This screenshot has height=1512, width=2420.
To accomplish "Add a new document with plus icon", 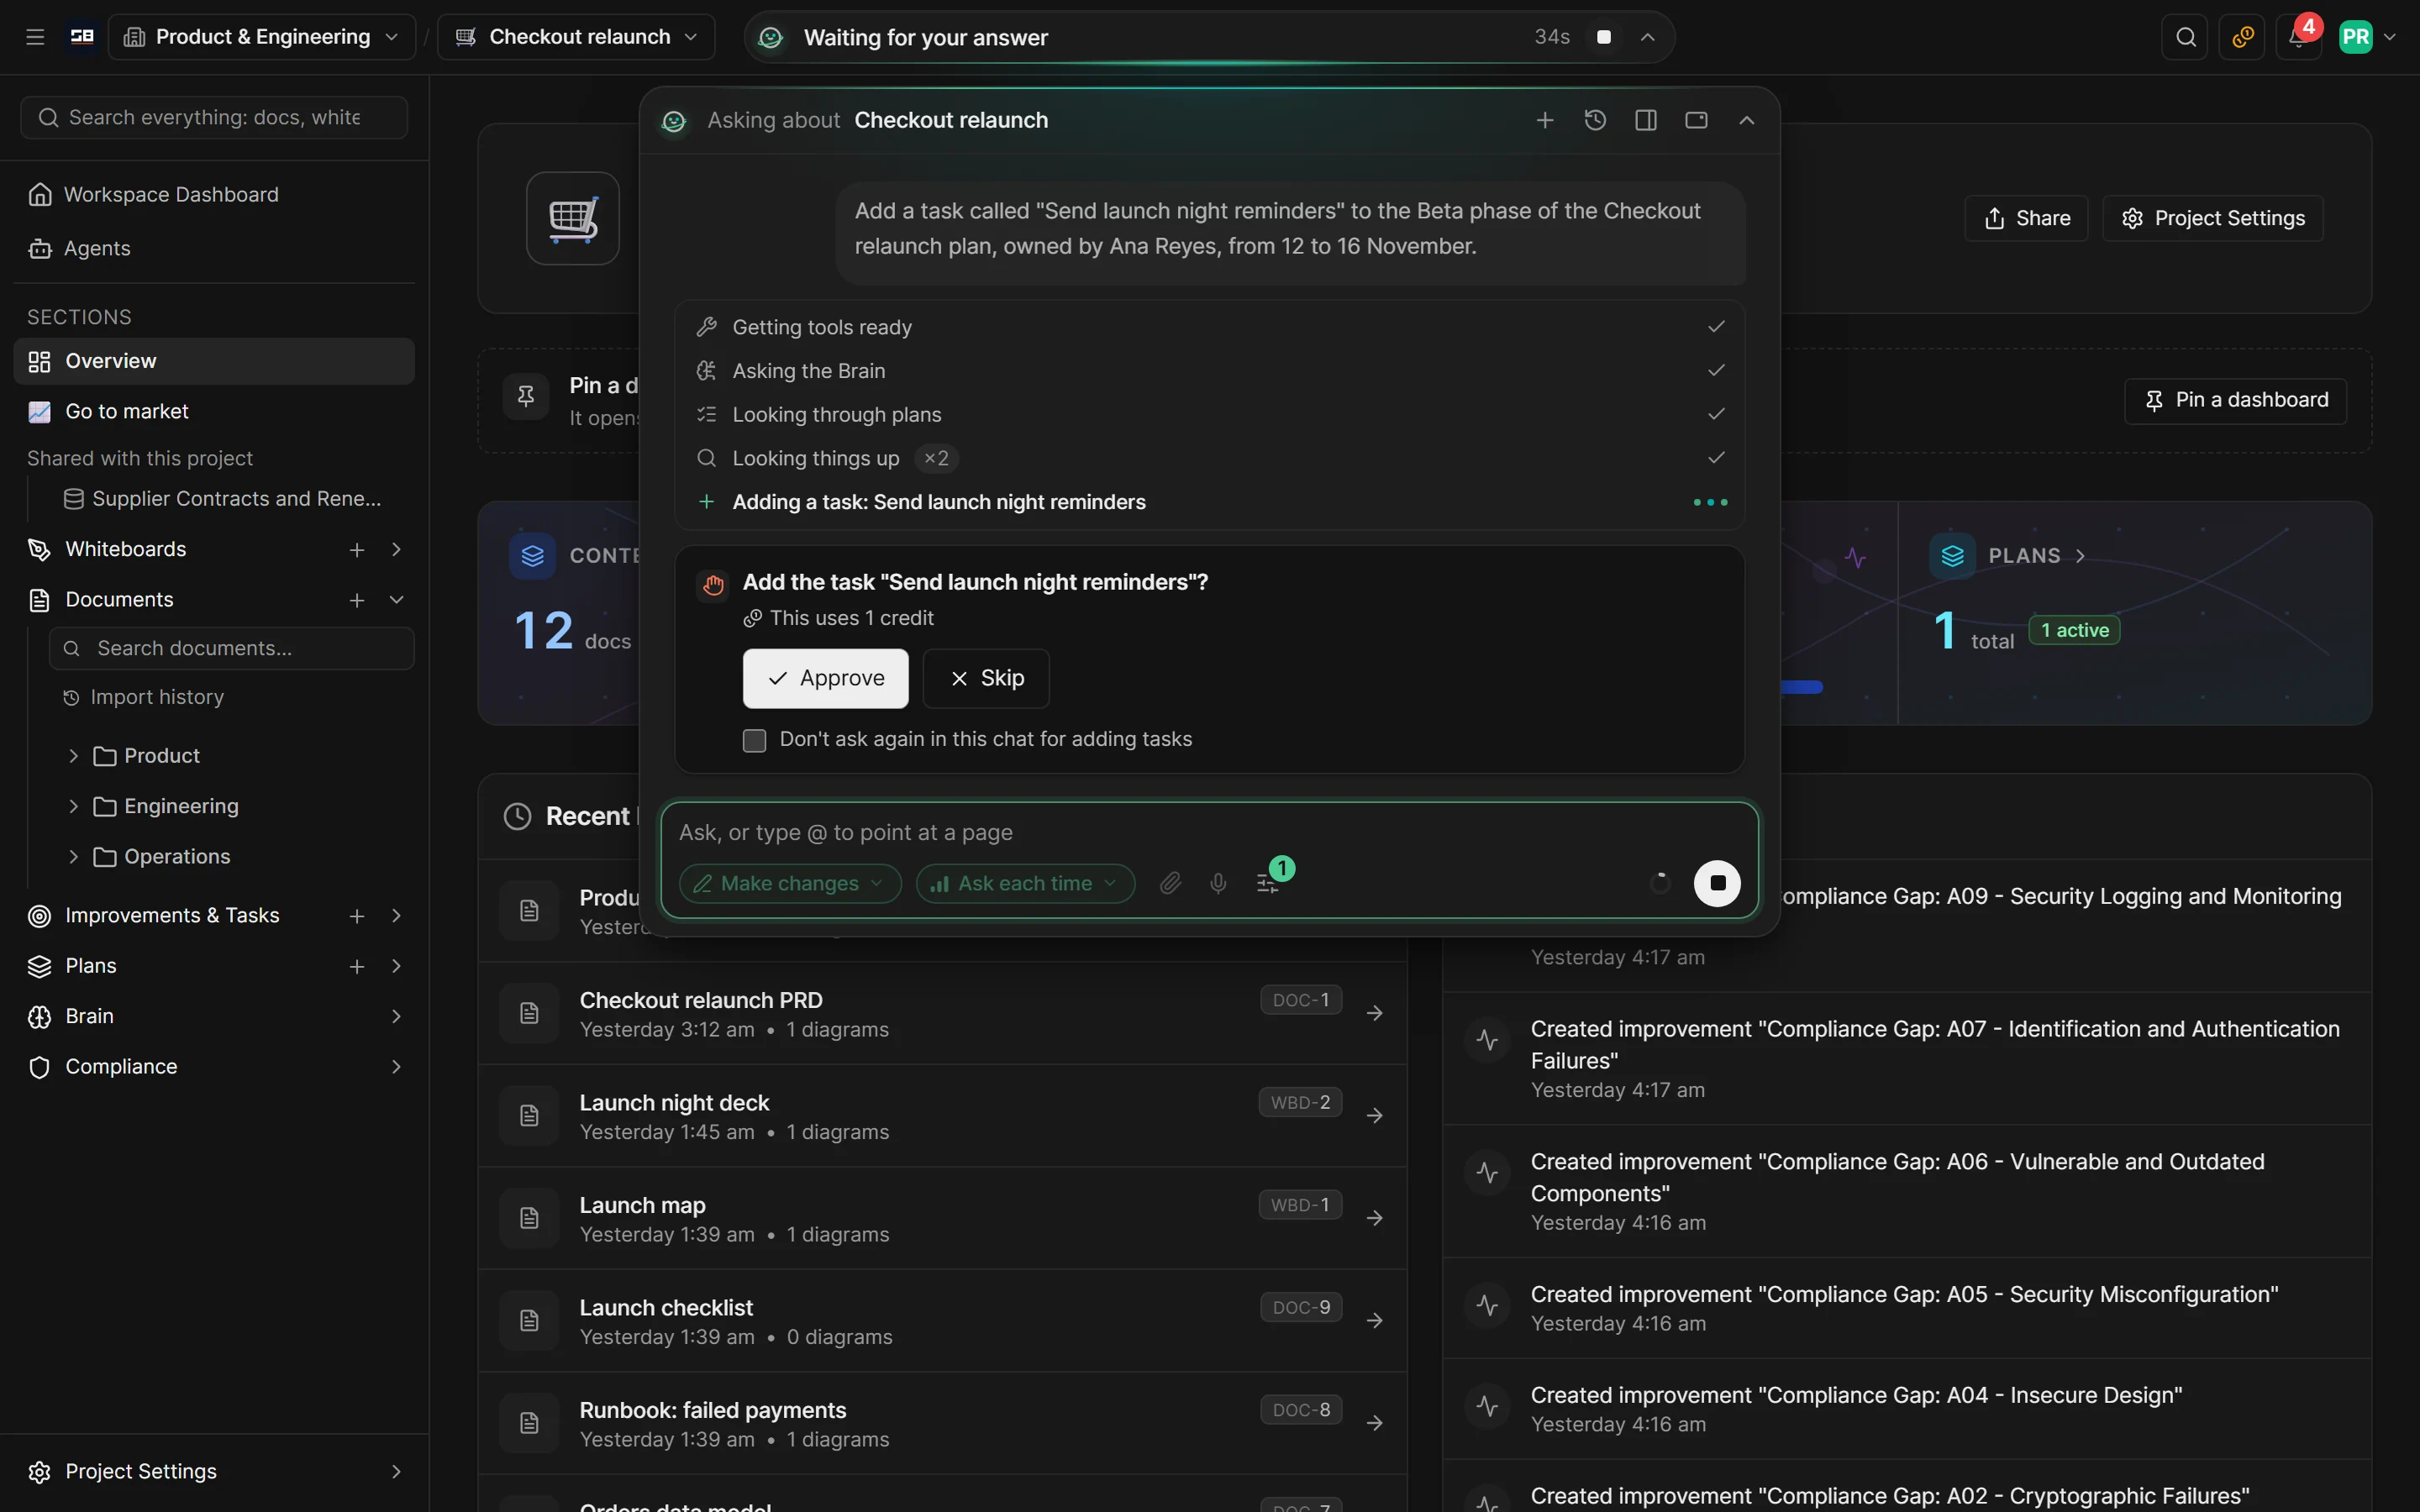I will pos(356,600).
